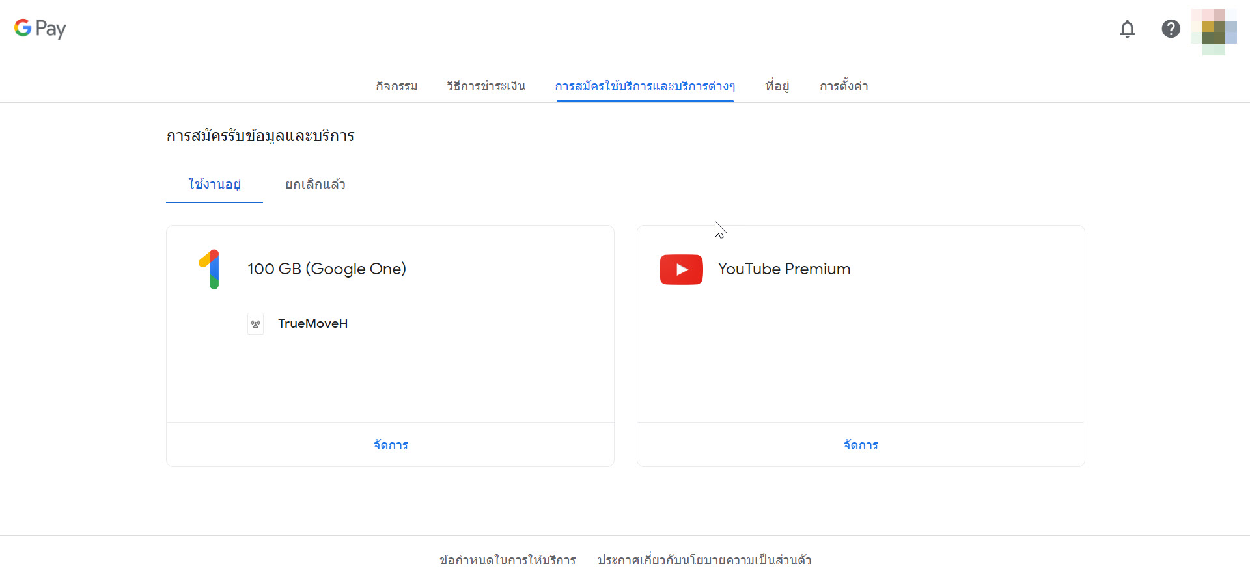Go to the ที่อยู่ tab
This screenshot has height=584, width=1250.
[x=777, y=86]
